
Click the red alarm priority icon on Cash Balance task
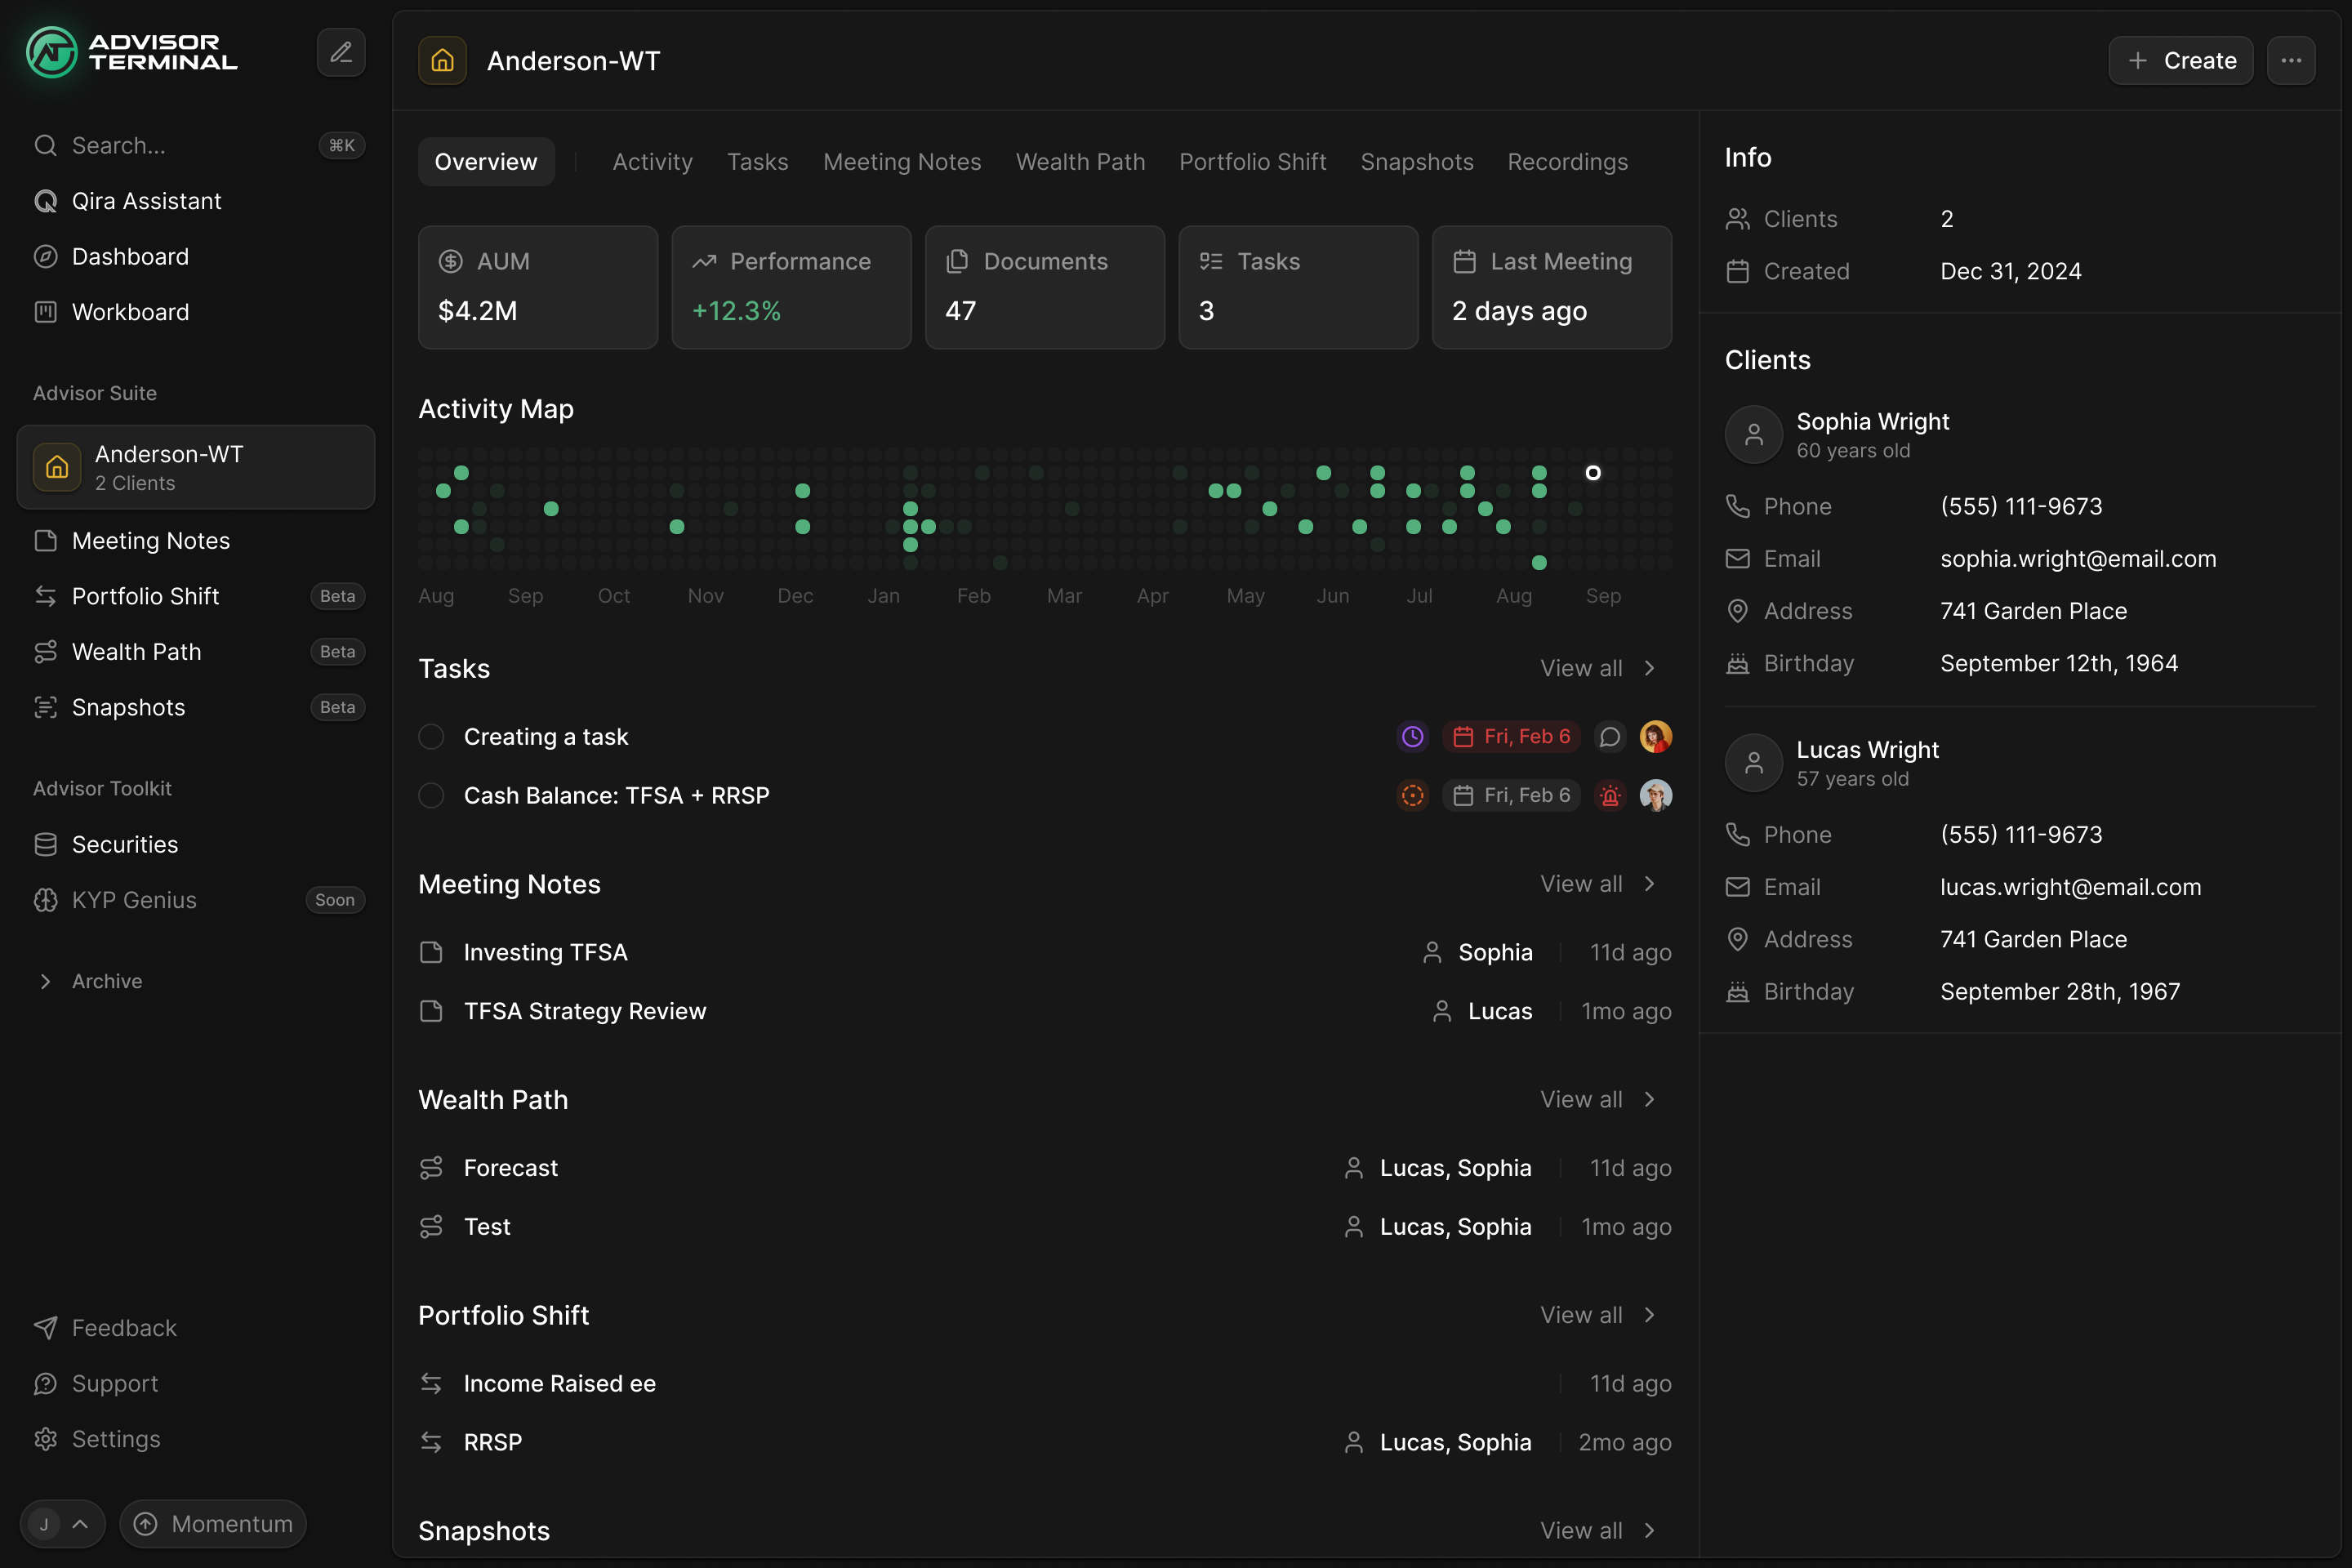[1610, 796]
